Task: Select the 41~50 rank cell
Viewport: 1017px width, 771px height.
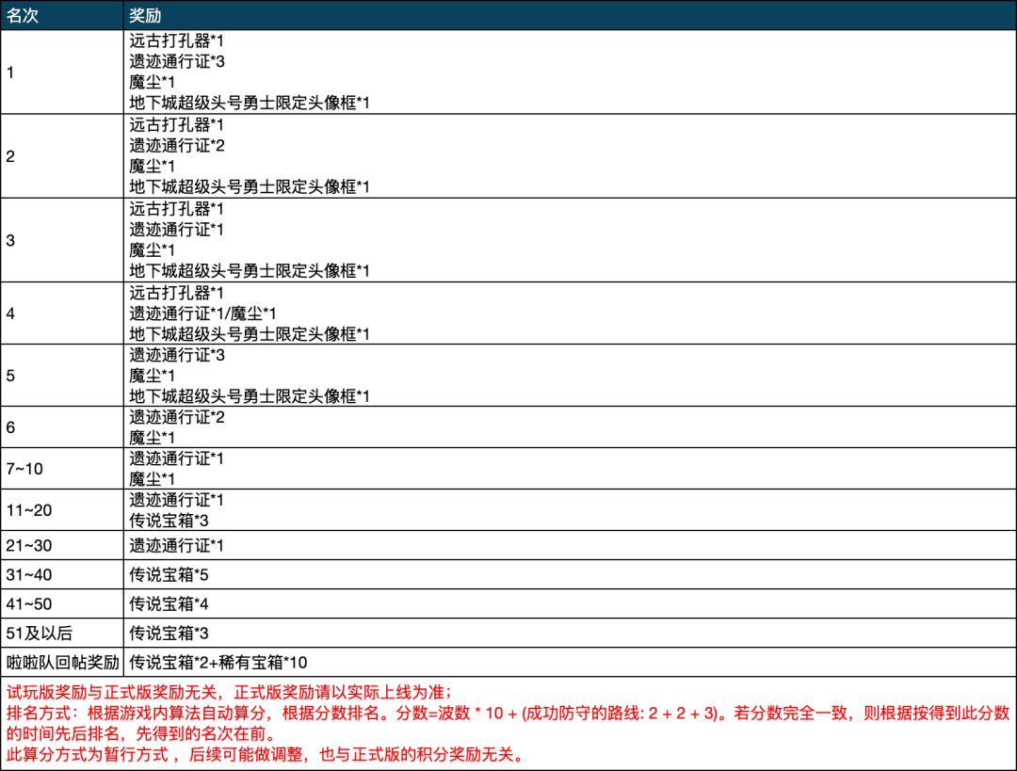Action: coord(61,603)
